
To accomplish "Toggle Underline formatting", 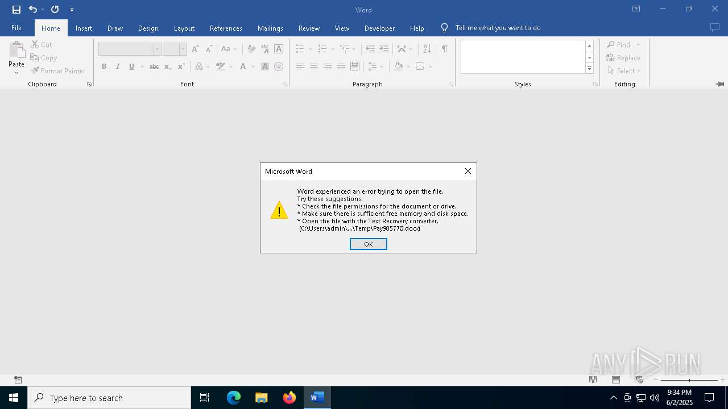I will pyautogui.click(x=131, y=66).
